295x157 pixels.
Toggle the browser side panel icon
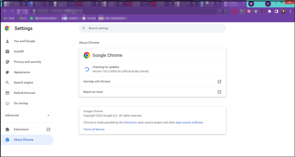276,11
